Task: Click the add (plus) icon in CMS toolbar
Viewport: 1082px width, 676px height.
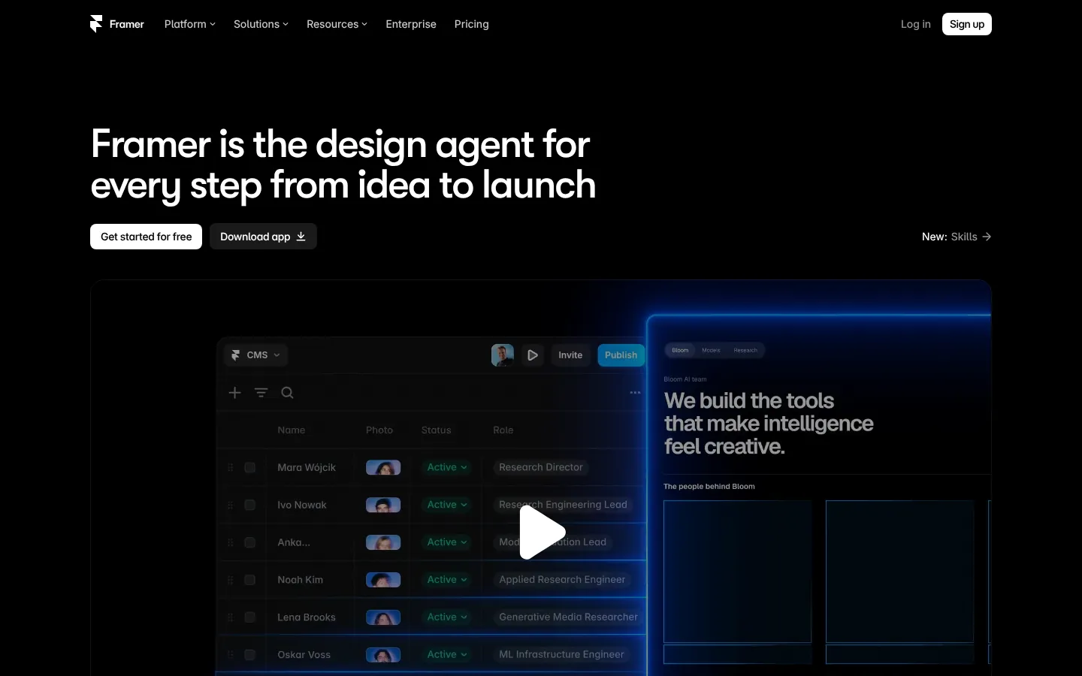Action: 235,393
